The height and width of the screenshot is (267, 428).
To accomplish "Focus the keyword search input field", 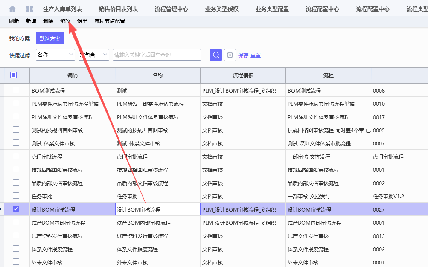I will [x=157, y=55].
